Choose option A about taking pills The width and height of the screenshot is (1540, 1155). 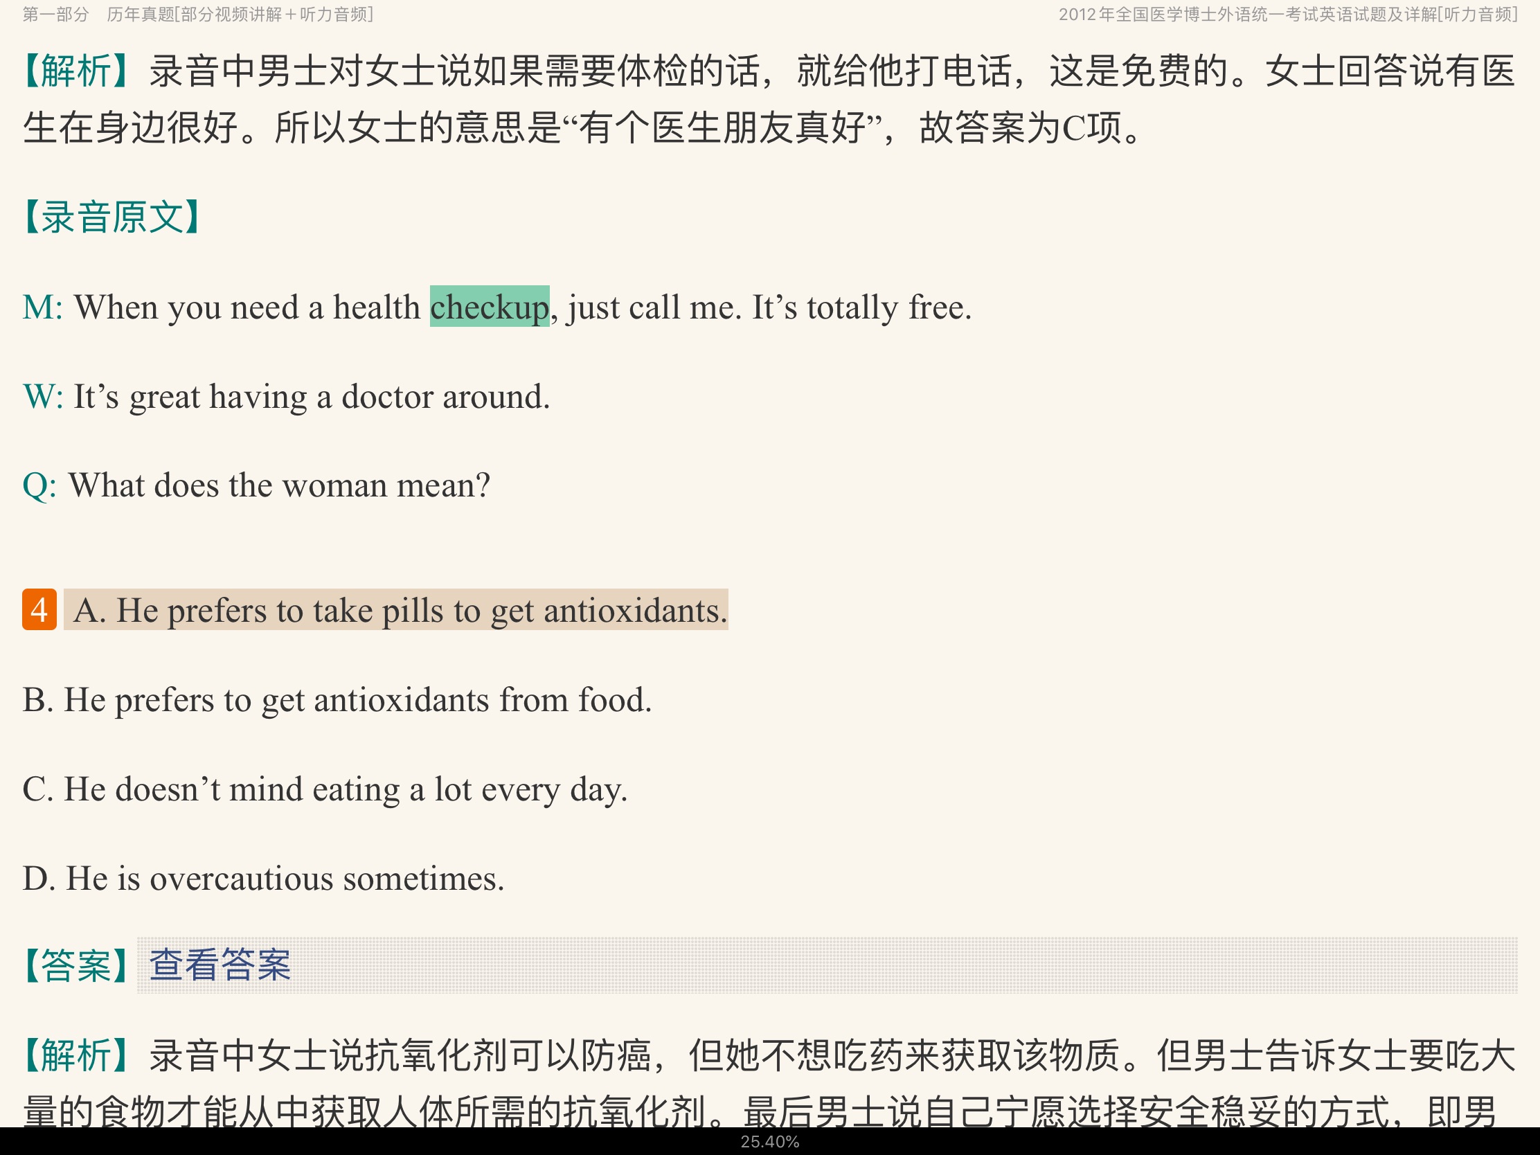400,611
